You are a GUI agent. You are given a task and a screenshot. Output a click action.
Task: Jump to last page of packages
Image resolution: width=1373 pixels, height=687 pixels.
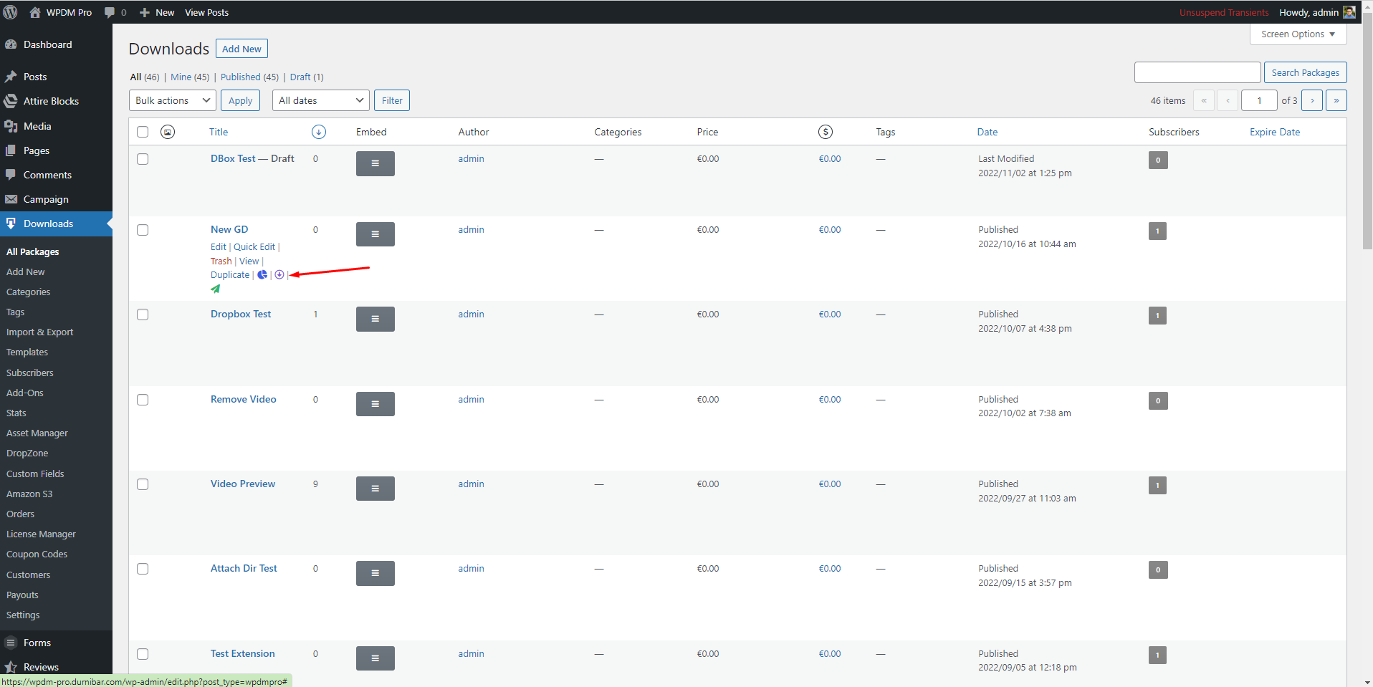1336,100
